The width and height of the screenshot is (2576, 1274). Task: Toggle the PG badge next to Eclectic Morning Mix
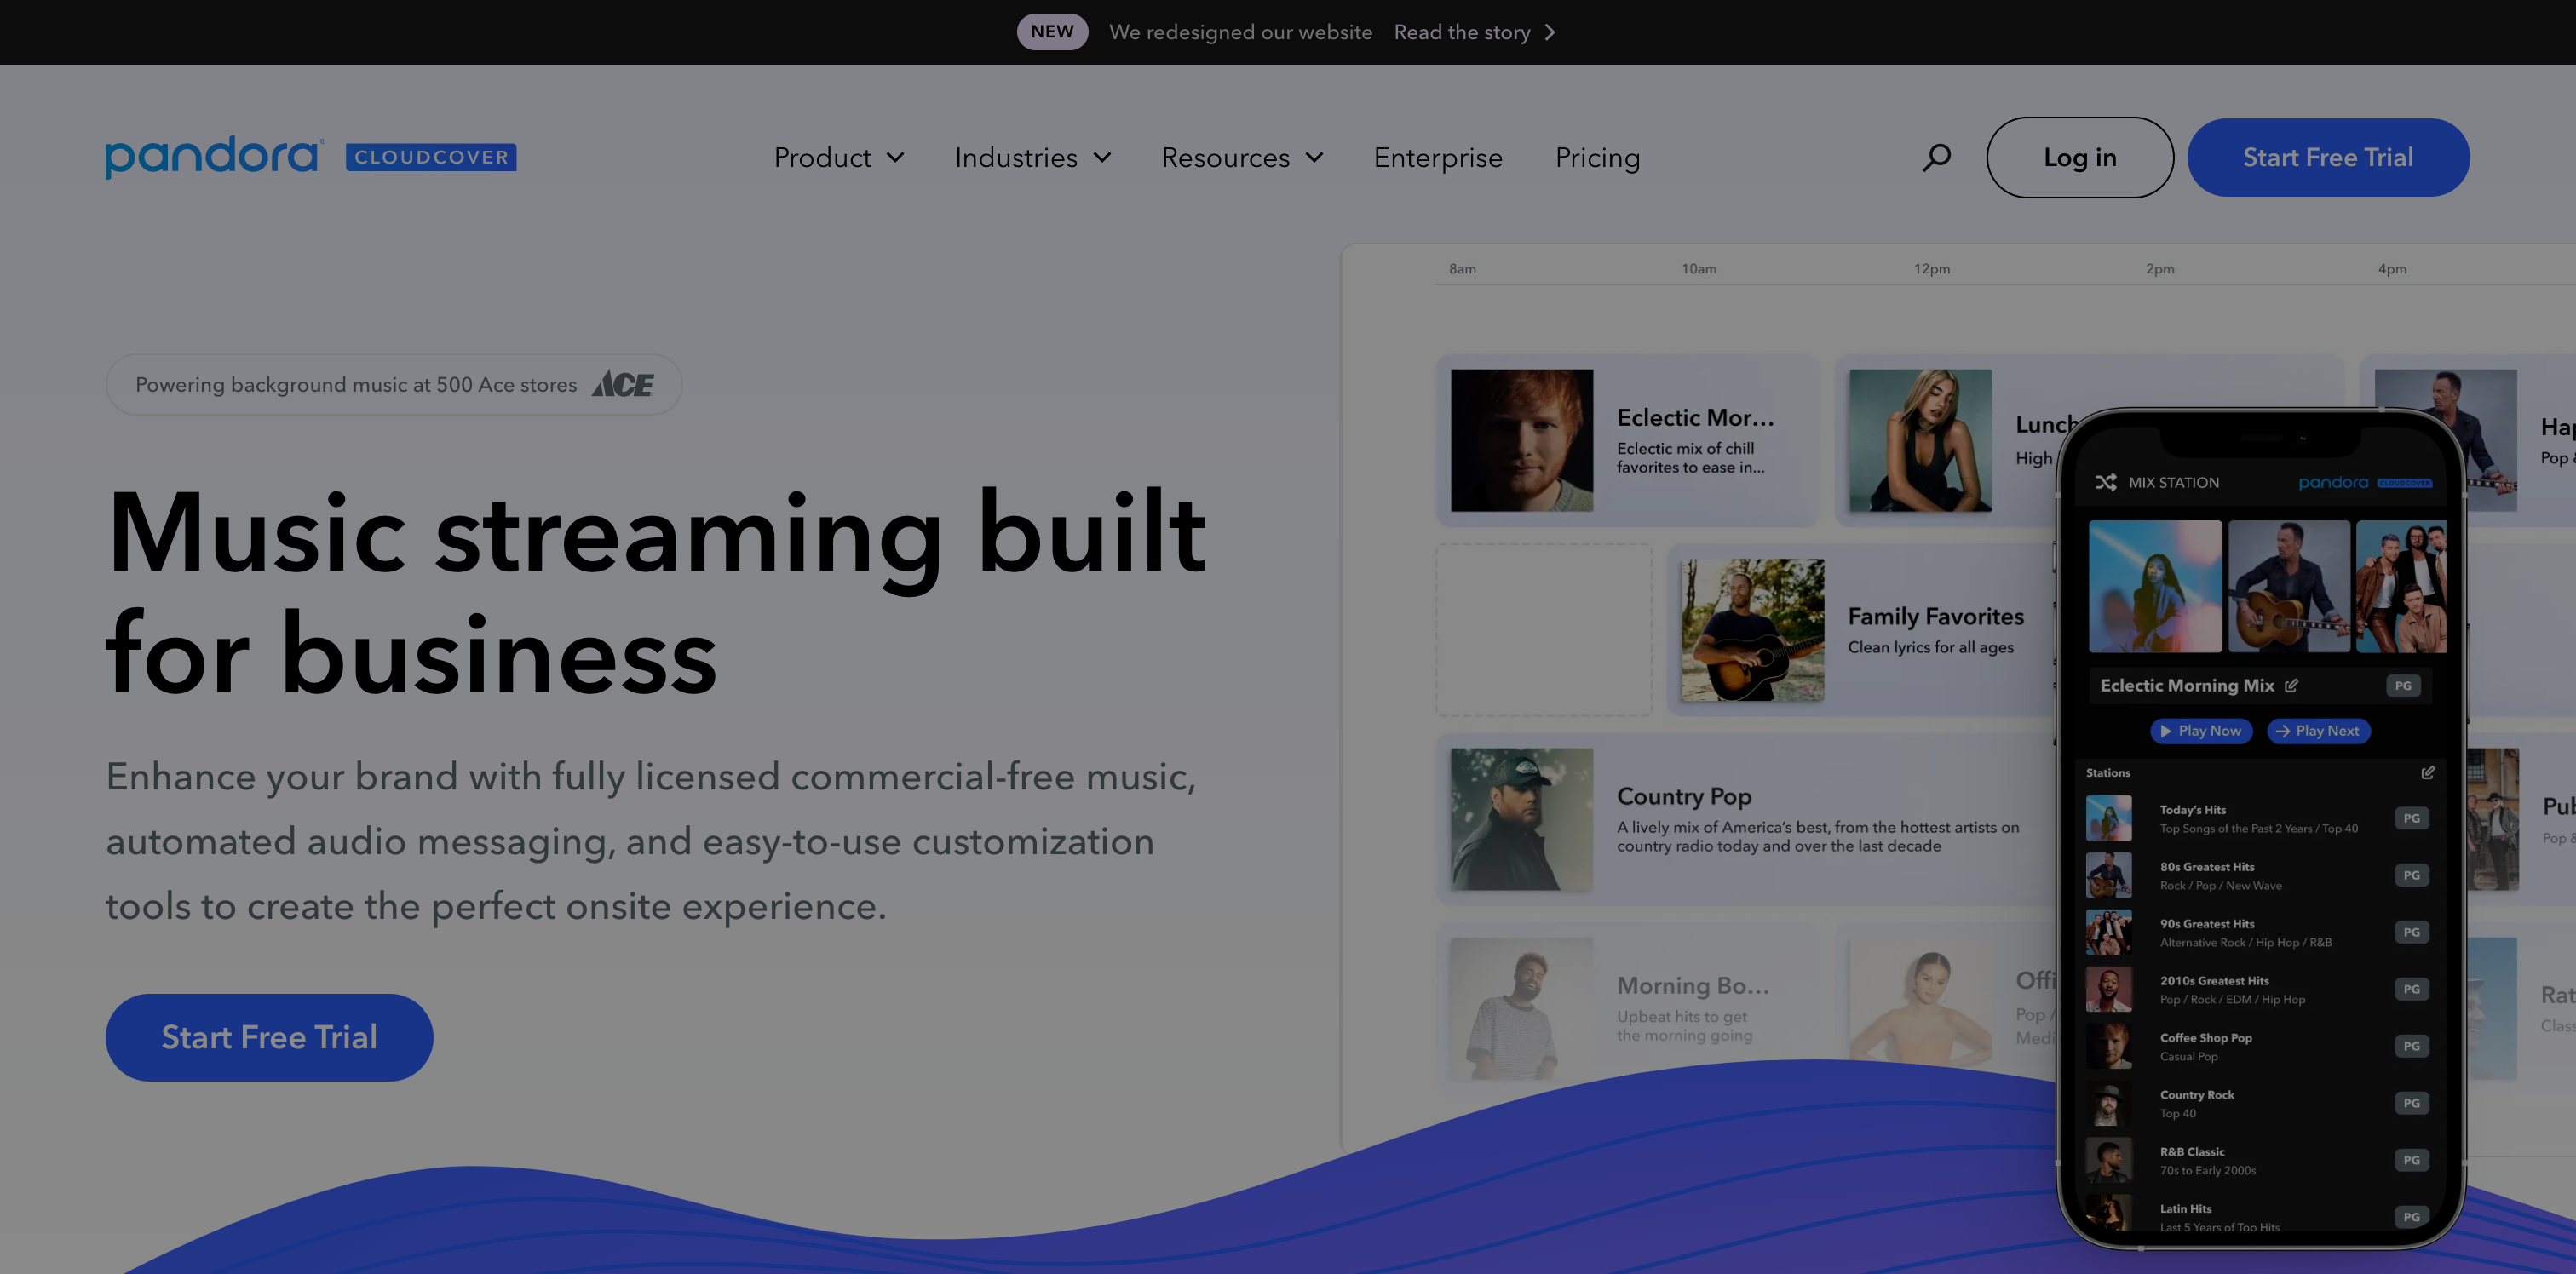tap(2403, 686)
